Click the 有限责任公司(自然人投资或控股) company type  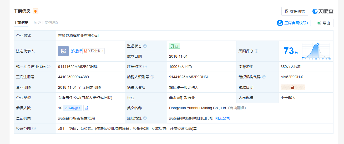[x=85, y=98]
